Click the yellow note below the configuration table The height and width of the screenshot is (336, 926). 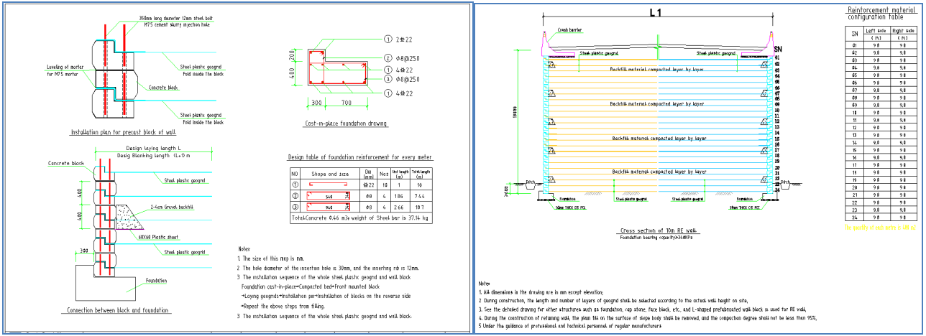pyautogui.click(x=885, y=228)
